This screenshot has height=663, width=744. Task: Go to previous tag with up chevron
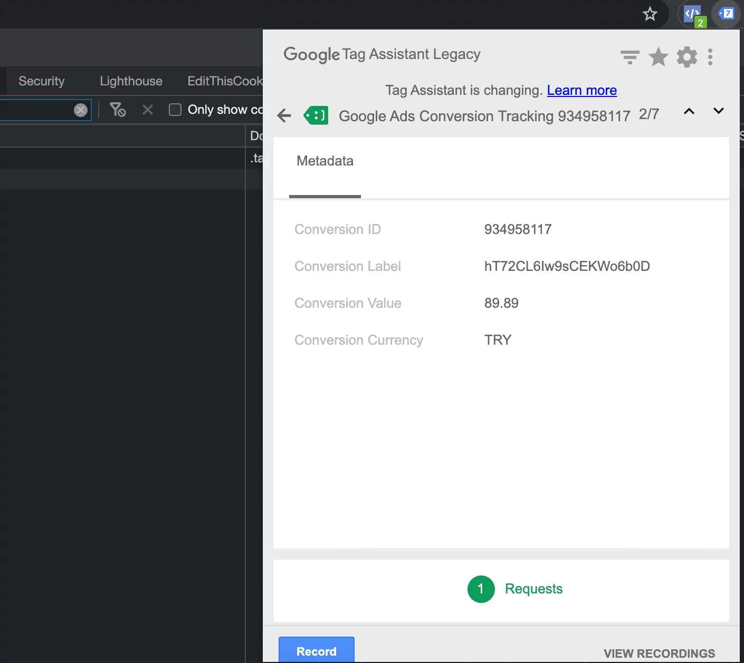[x=689, y=111]
